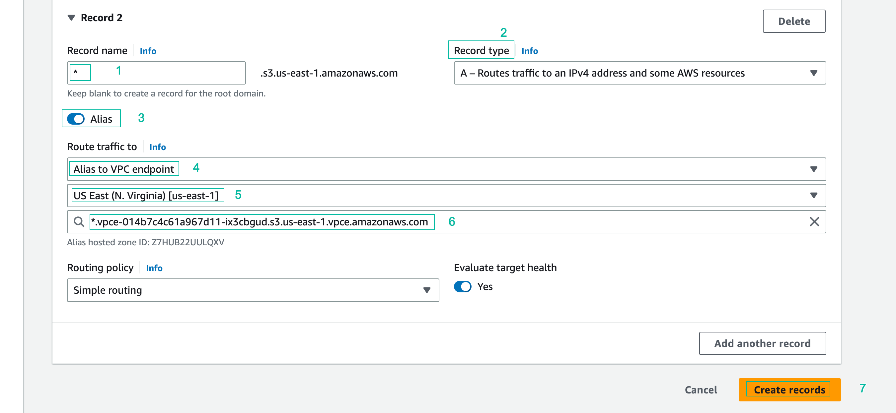Collapse the Record 2 section triangle
Viewport: 896px width, 413px height.
click(x=71, y=18)
